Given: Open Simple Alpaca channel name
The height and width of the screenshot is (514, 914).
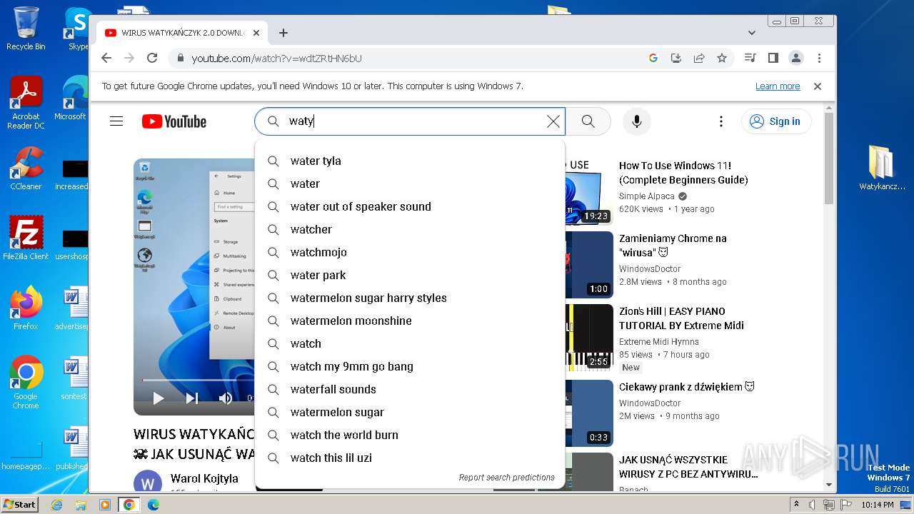Looking at the screenshot, I should [647, 196].
